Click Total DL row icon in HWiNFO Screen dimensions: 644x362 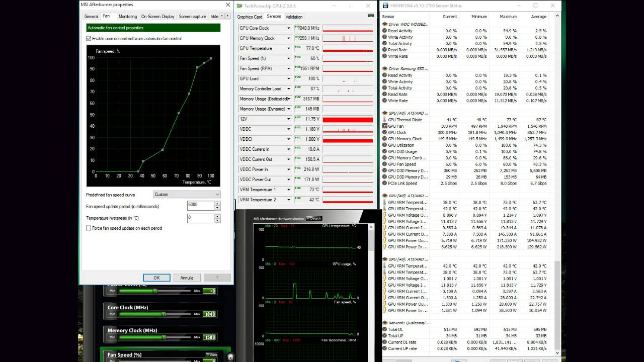click(x=385, y=329)
